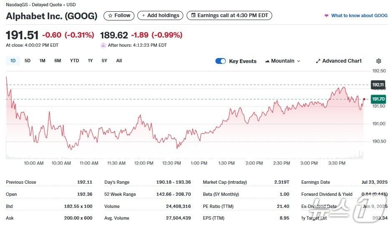Select the 1D time range tab
392x228 pixels.
[13, 61]
